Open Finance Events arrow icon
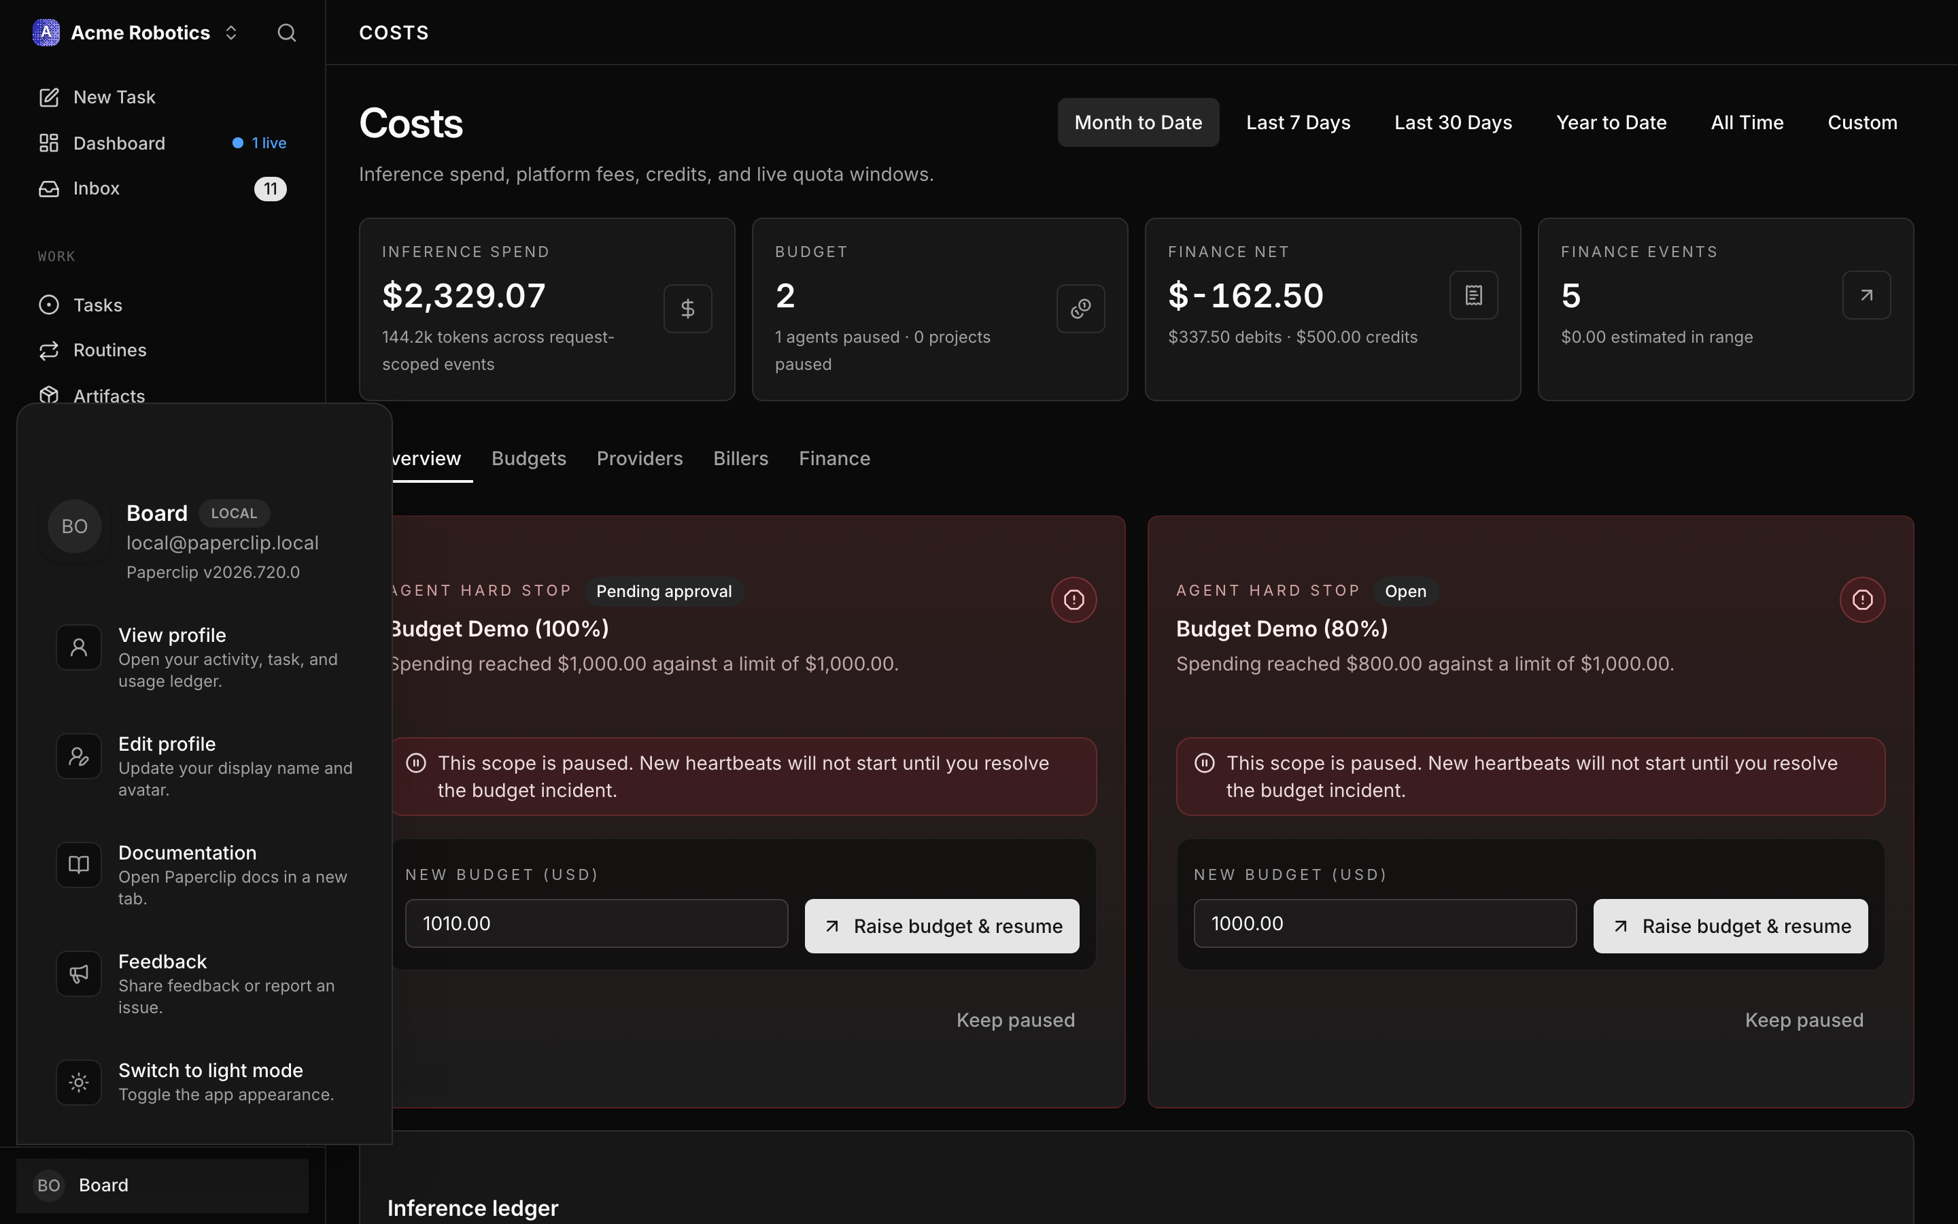Viewport: 1958px width, 1224px height. pyautogui.click(x=1867, y=294)
